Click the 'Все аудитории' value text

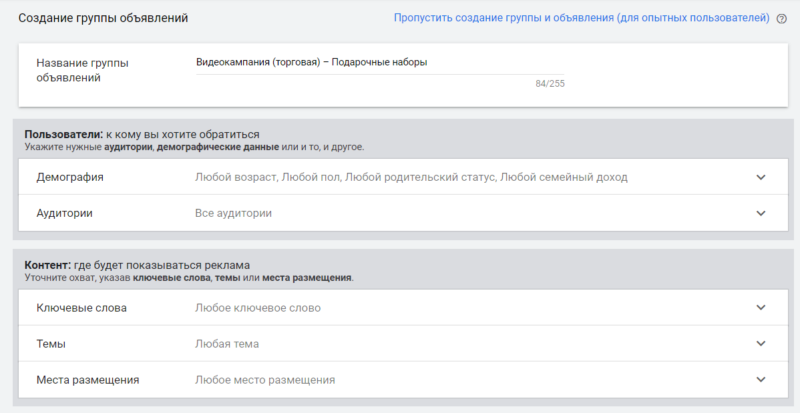(233, 214)
